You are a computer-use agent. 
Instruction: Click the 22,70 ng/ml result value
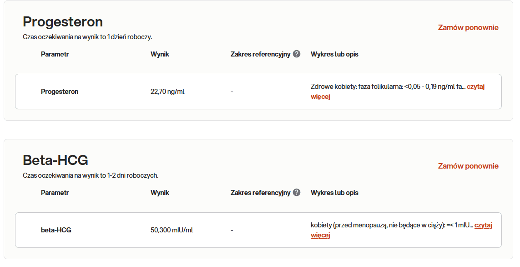coord(167,92)
